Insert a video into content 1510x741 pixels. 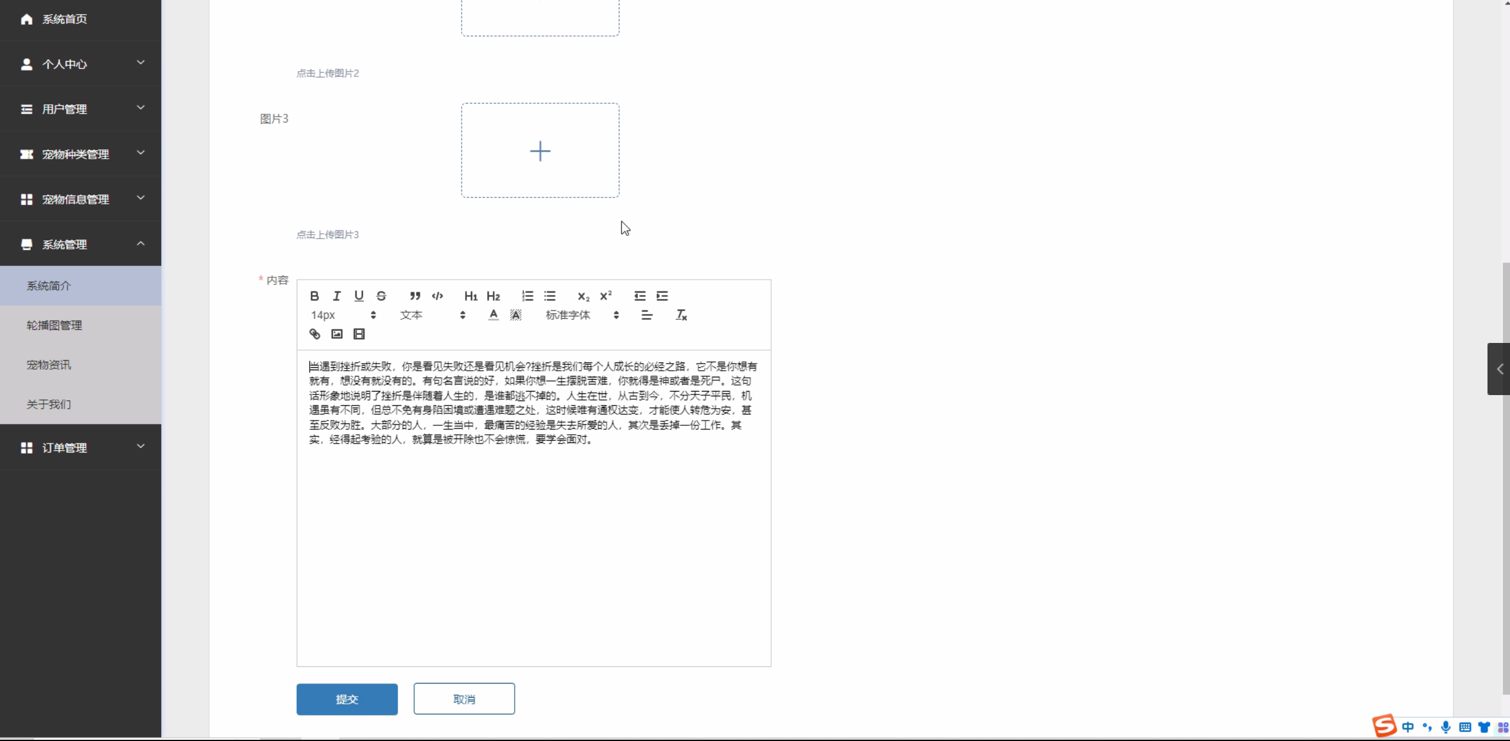click(x=359, y=334)
